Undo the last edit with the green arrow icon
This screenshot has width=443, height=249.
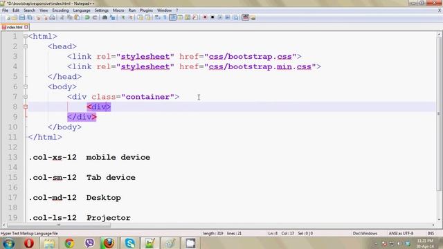87,17
